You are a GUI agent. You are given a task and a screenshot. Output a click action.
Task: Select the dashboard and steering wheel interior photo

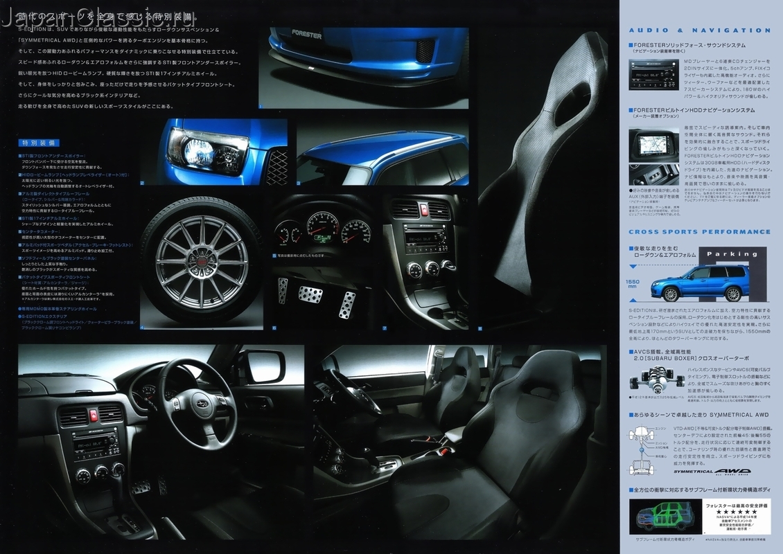[161, 443]
